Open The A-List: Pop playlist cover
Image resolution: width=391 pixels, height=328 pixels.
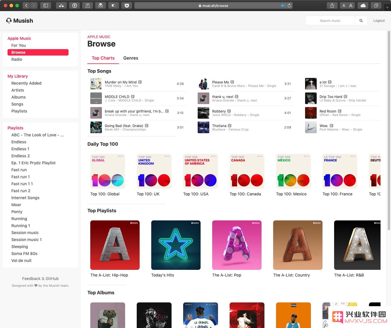[x=237, y=245]
